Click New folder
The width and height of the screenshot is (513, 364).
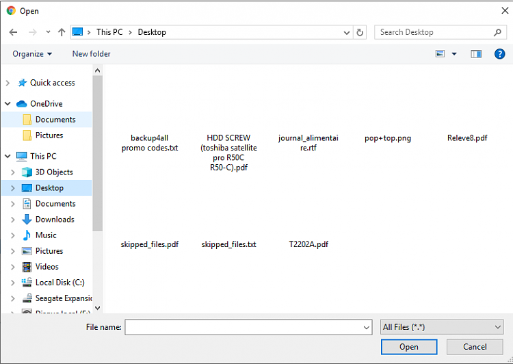click(x=91, y=53)
